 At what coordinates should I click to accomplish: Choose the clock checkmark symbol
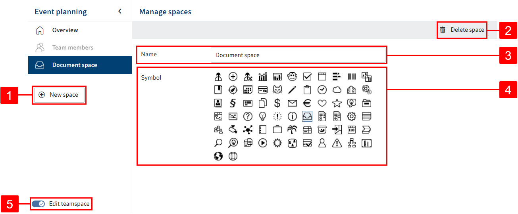[x=322, y=90]
